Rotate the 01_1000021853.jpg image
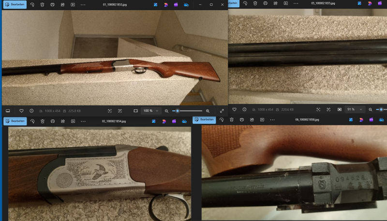Viewport: 387px width, 221px height. 32,4
